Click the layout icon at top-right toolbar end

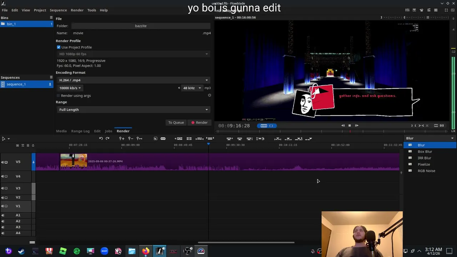pyautogui.click(x=453, y=10)
